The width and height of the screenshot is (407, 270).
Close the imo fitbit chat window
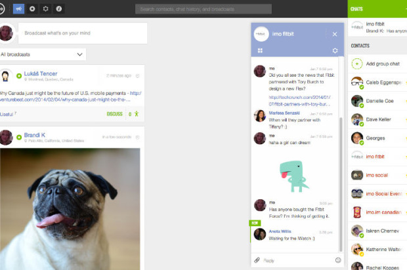tap(335, 34)
